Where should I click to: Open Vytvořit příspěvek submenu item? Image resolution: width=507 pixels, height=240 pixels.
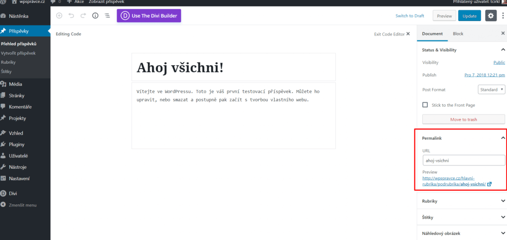(x=18, y=53)
